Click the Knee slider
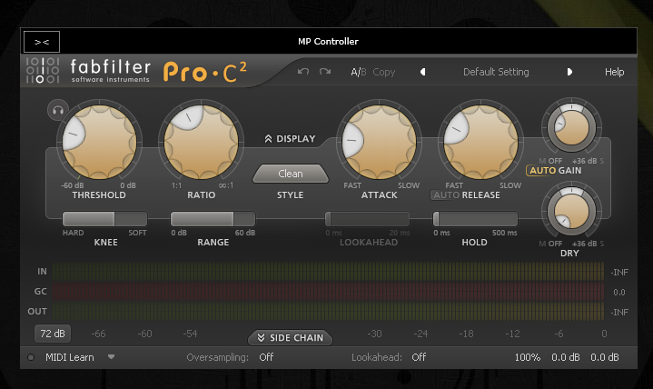Image resolution: width=653 pixels, height=389 pixels. (104, 218)
